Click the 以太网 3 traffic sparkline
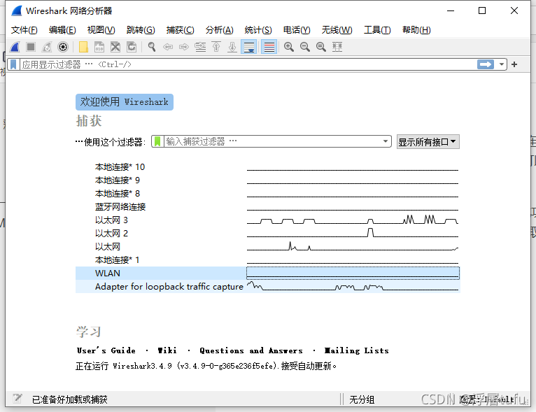The height and width of the screenshot is (412, 536). tap(353, 220)
